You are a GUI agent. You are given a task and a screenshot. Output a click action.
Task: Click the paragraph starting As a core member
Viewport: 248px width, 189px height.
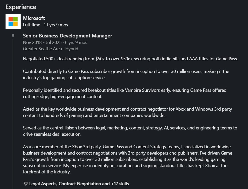tap(128, 159)
